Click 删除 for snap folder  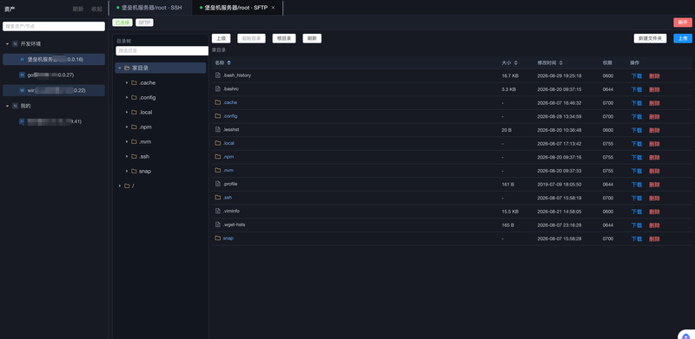pos(654,239)
